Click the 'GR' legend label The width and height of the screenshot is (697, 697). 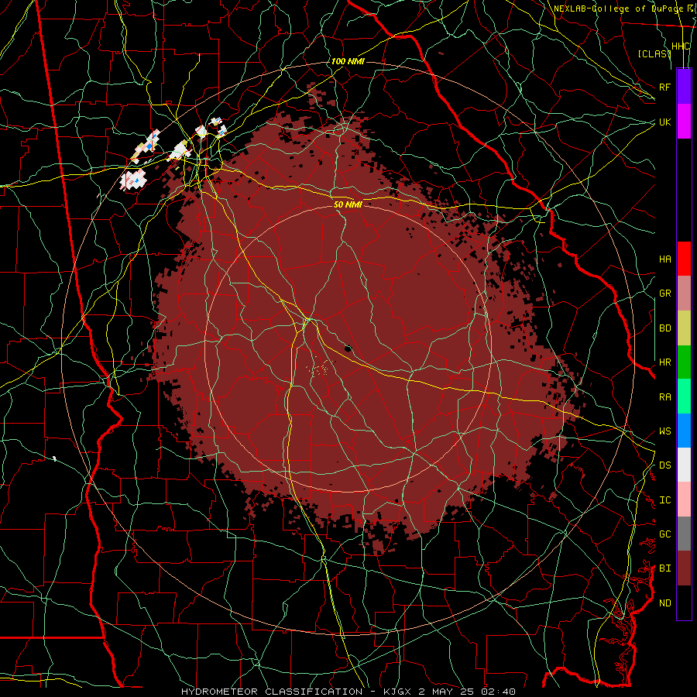[x=665, y=294]
